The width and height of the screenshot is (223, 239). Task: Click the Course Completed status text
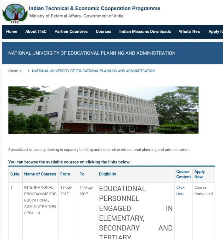tap(204, 190)
